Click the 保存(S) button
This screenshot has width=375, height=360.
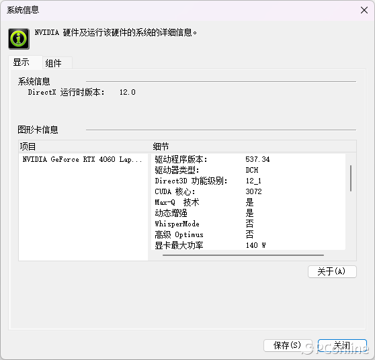(x=288, y=345)
